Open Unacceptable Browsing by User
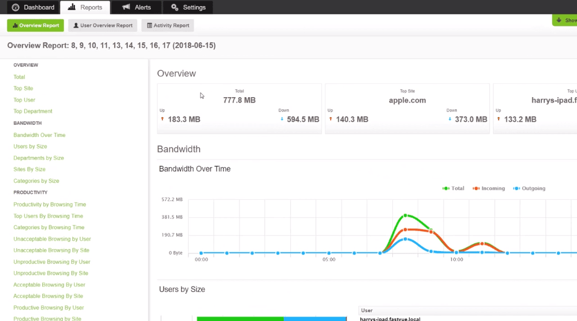The width and height of the screenshot is (577, 321). click(53, 239)
